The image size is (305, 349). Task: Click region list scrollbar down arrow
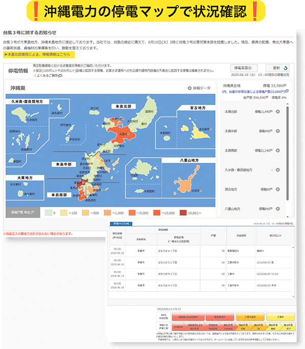pos(287,217)
